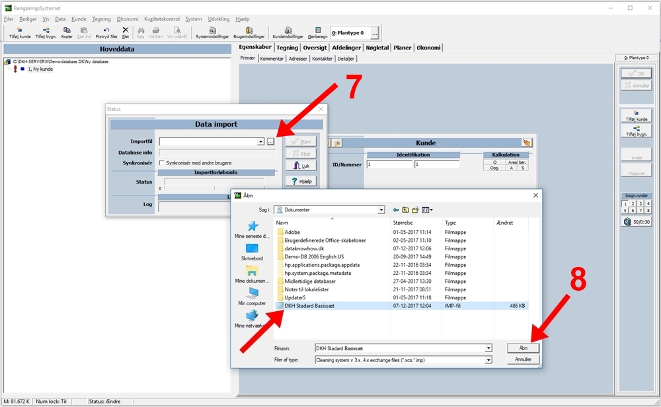Image resolution: width=661 pixels, height=407 pixels.
Task: Open the Filer menu
Action: pos(9,19)
